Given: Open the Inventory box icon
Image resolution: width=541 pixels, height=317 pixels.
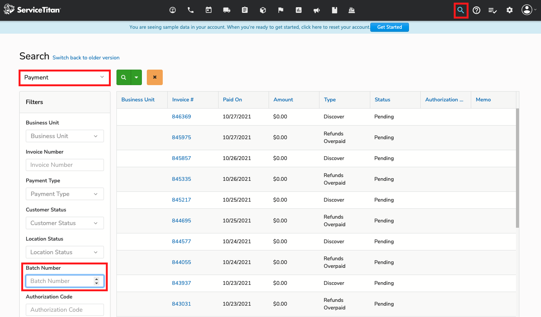Looking at the screenshot, I should [263, 10].
